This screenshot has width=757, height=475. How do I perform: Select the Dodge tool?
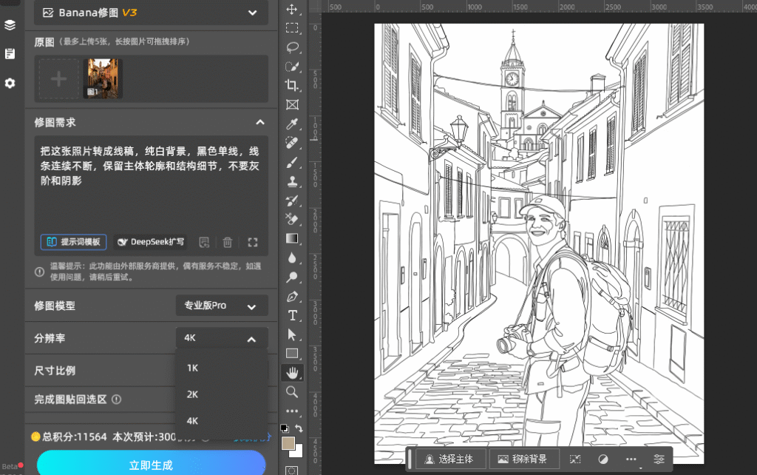tap(291, 277)
